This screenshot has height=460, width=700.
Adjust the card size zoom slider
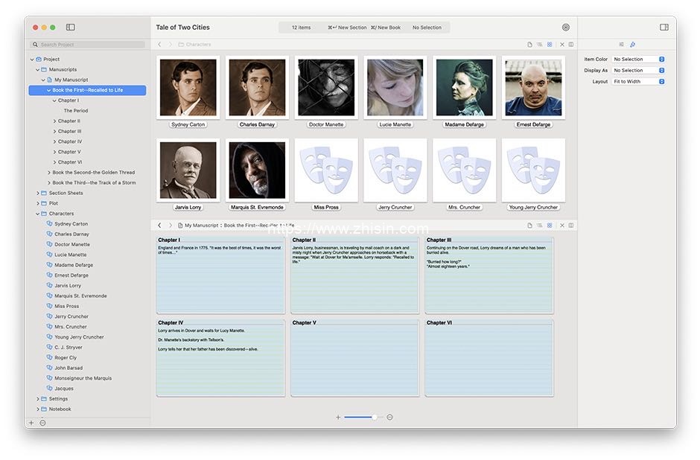[x=374, y=417]
